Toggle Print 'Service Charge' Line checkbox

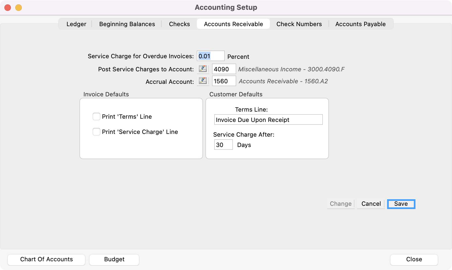tap(97, 132)
